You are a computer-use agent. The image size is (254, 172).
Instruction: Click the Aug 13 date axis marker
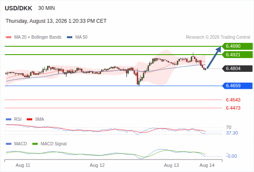coord(171,165)
